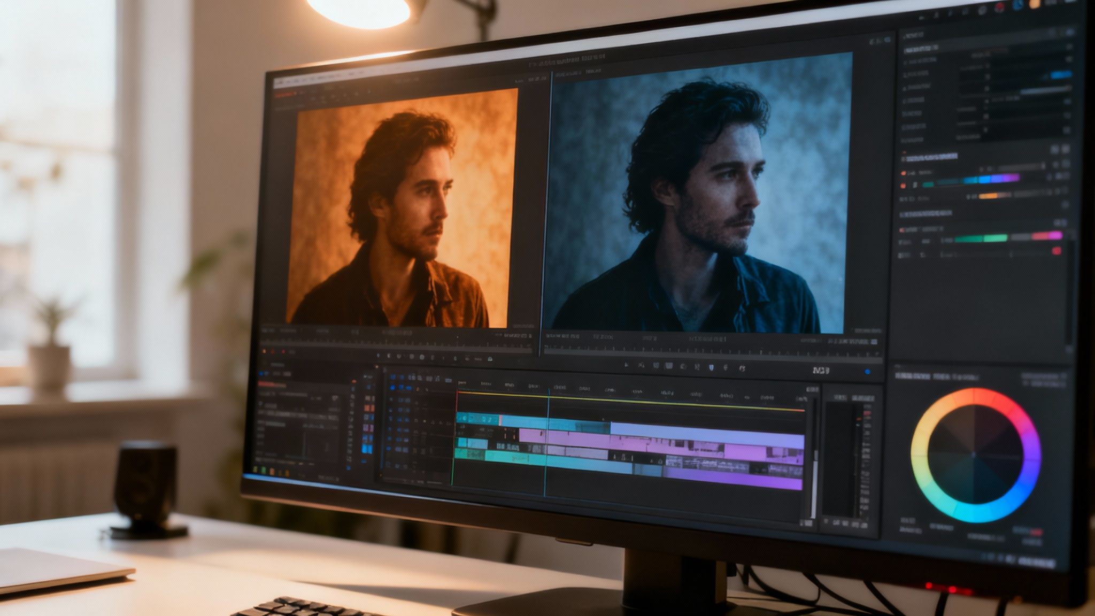1095x616 pixels.
Task: Toggle the blue circle indicator right of the timeline toolbar
Action: 868,371
